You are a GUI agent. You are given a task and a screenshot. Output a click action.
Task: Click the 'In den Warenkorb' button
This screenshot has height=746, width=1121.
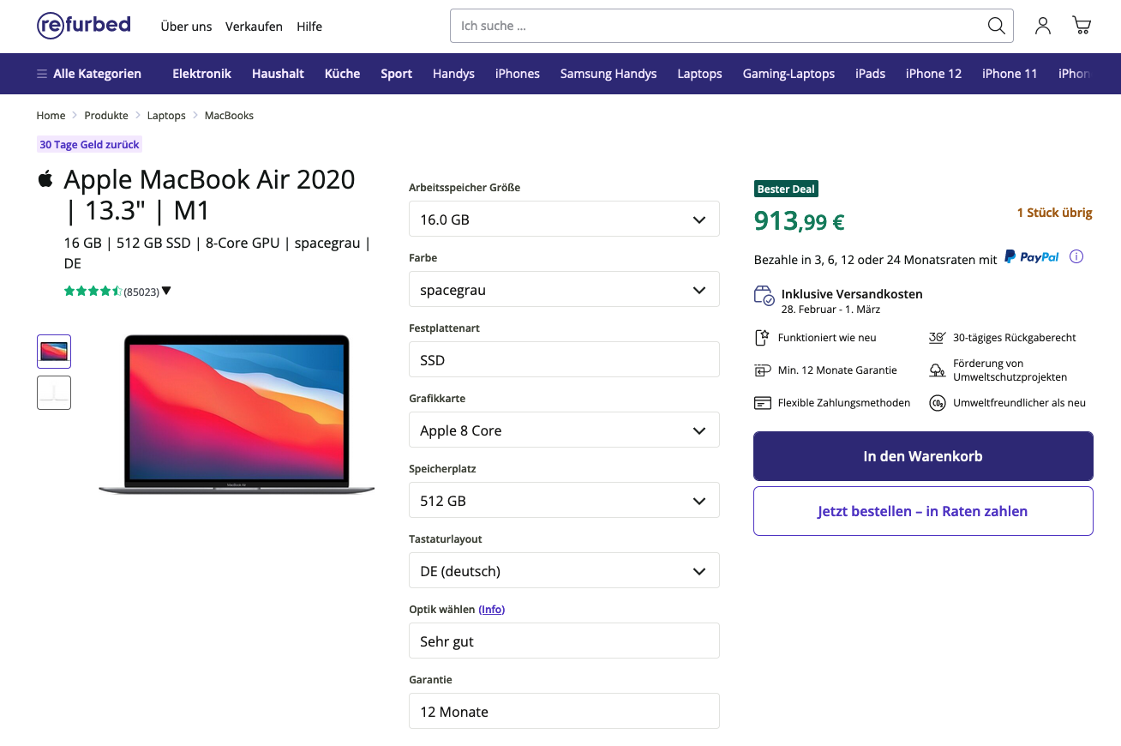(923, 456)
